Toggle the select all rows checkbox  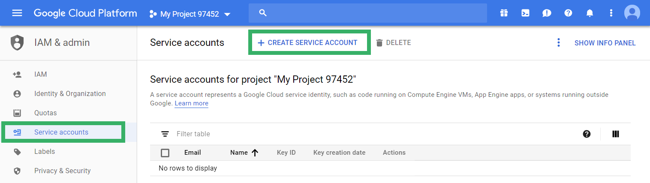pos(165,153)
